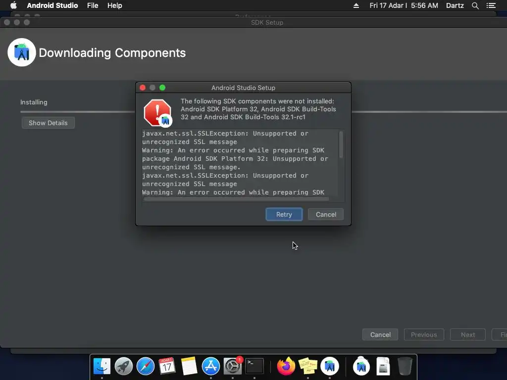Click Retry in the Android Studio Setup dialog
Screen dimensions: 507x380
pyautogui.click(x=284, y=215)
